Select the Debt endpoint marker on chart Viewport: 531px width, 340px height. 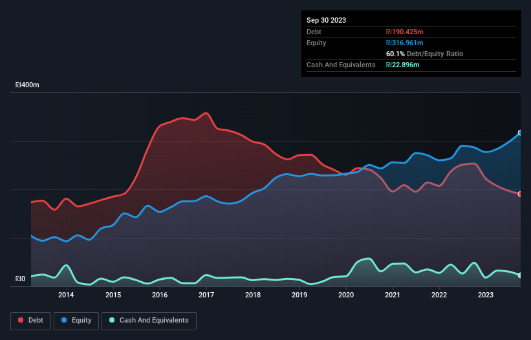[520, 194]
